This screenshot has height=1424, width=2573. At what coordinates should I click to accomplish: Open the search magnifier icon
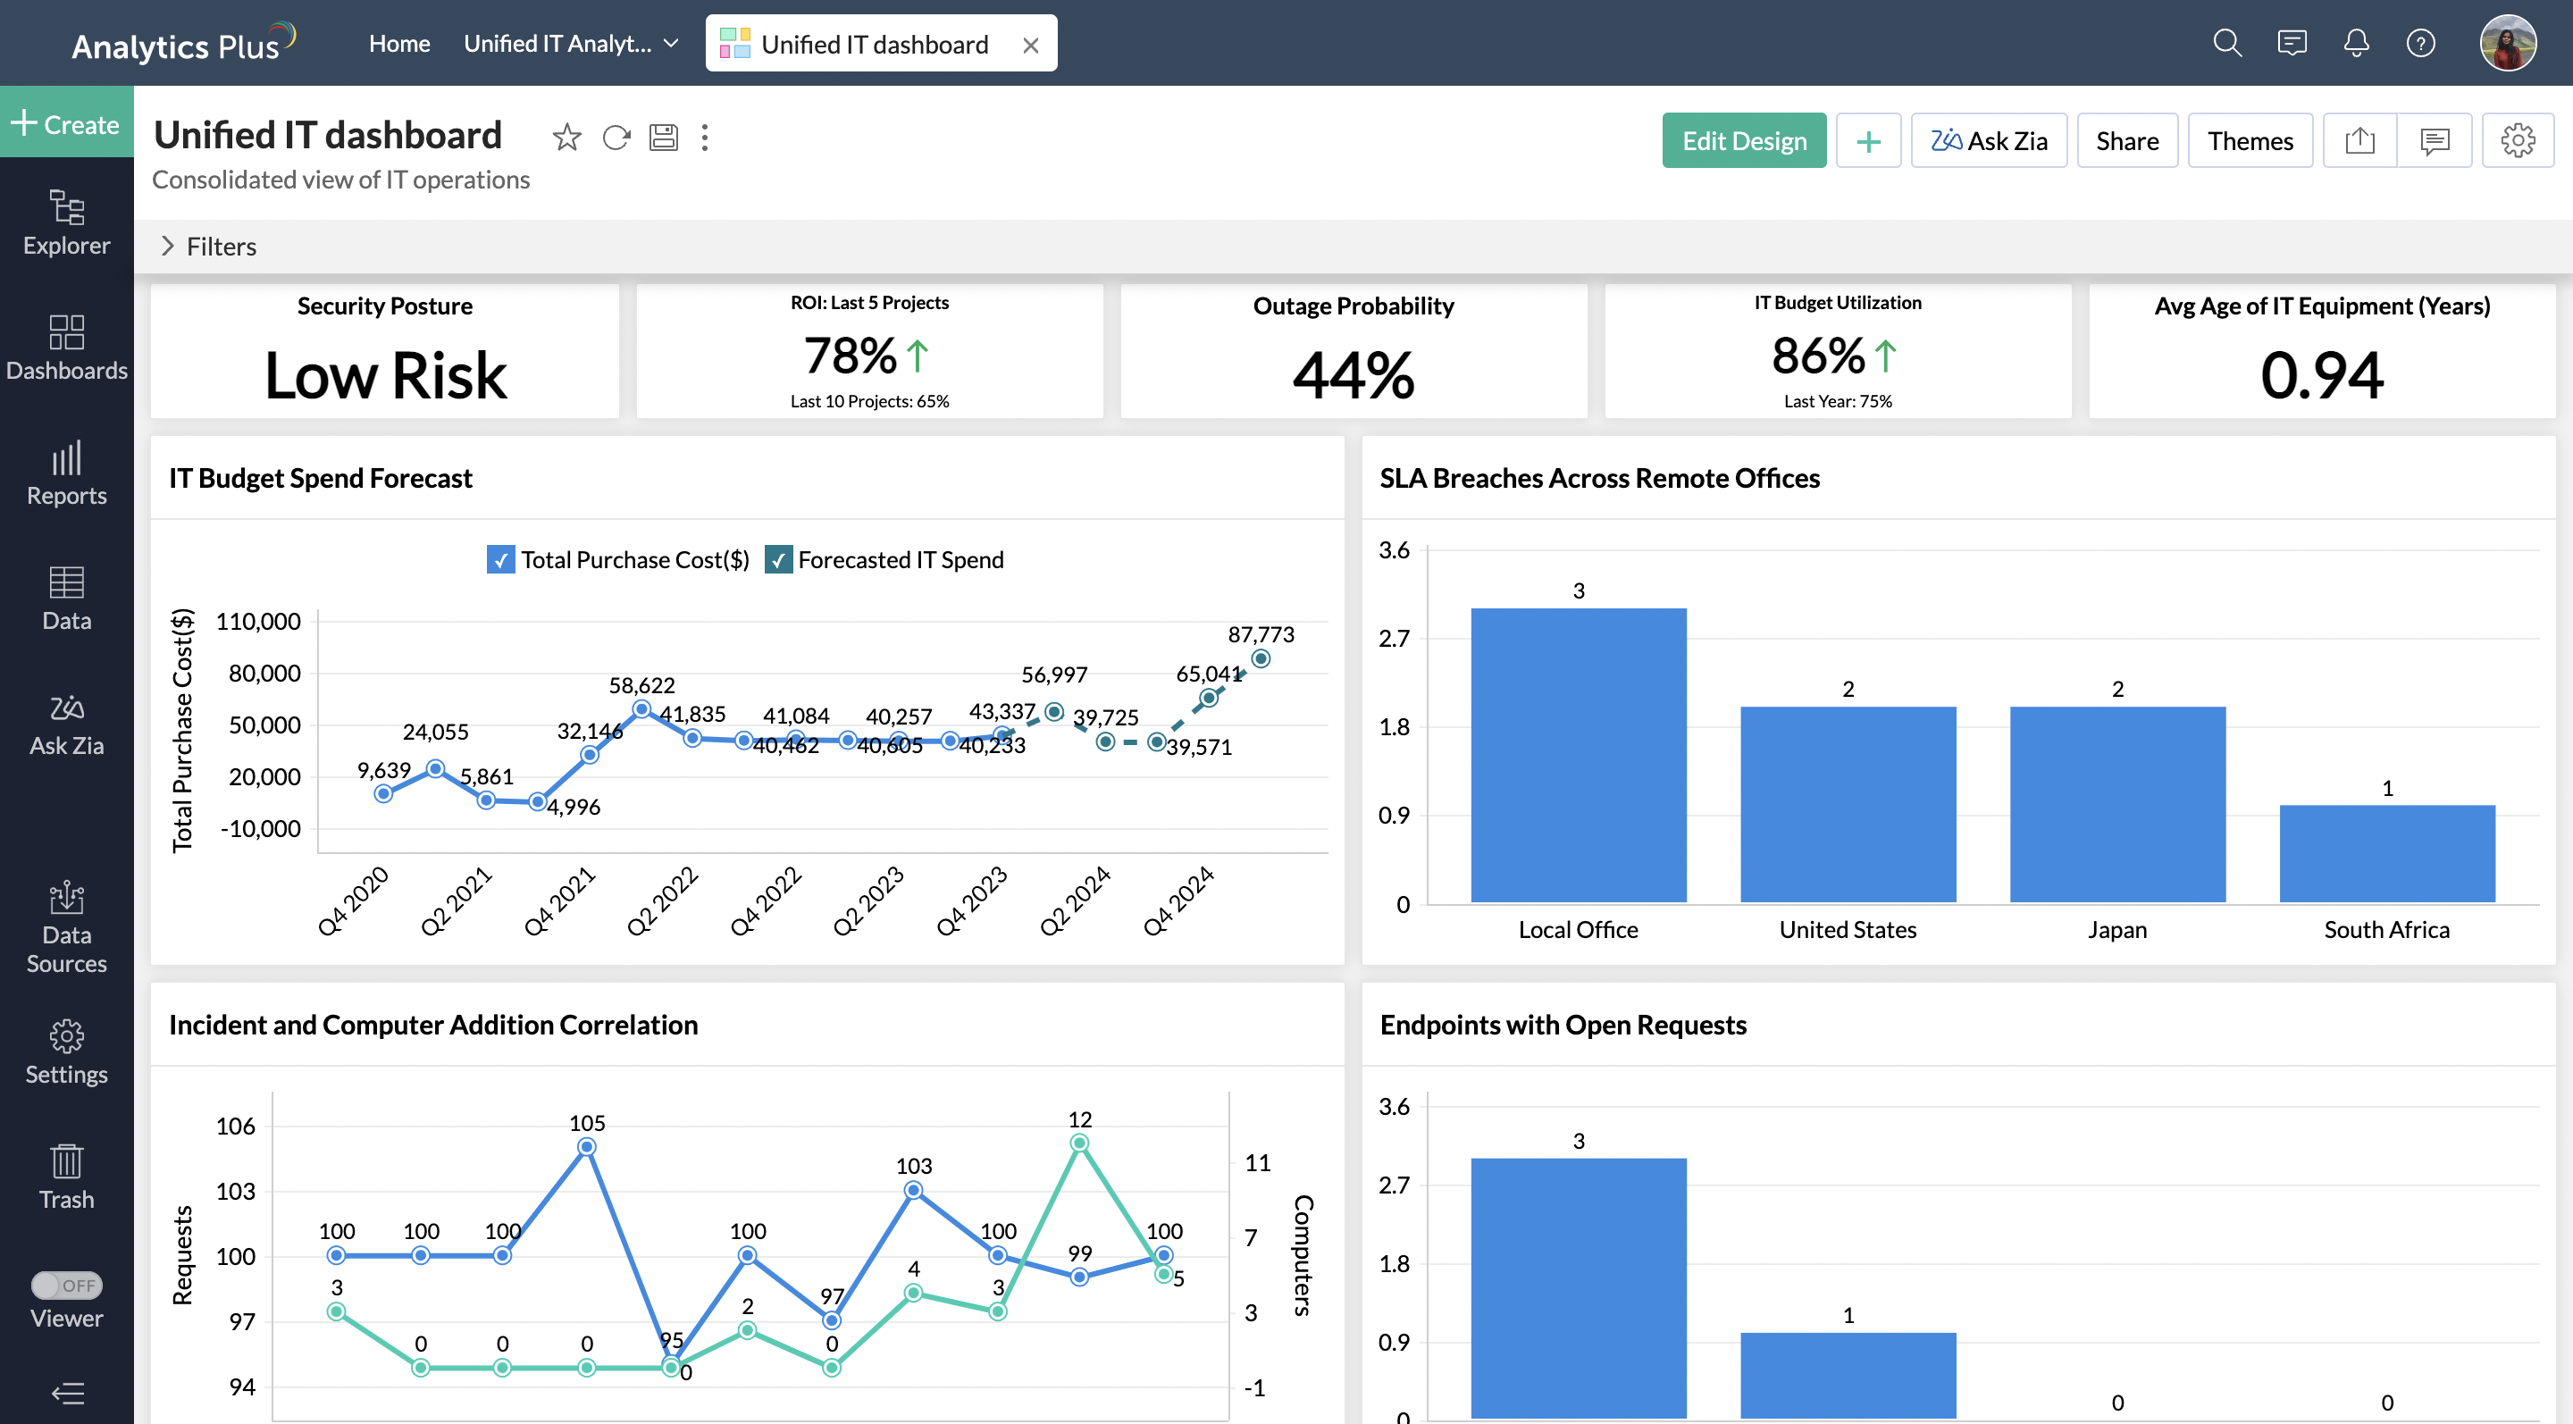2226,43
